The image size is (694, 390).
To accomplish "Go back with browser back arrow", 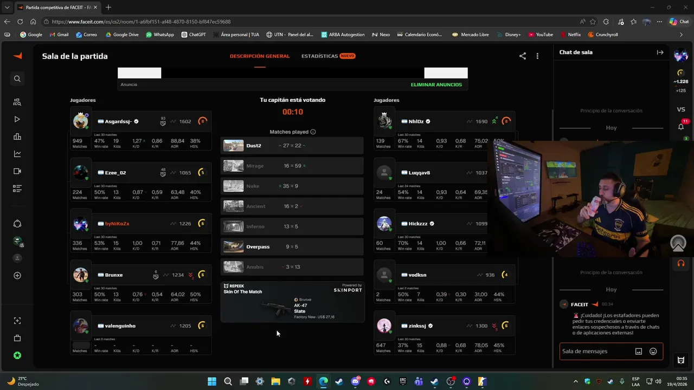I will pyautogui.click(x=7, y=22).
